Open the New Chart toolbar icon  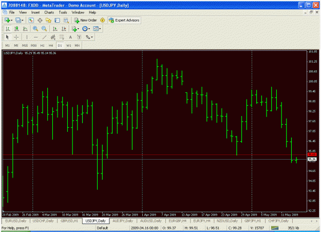7,20
